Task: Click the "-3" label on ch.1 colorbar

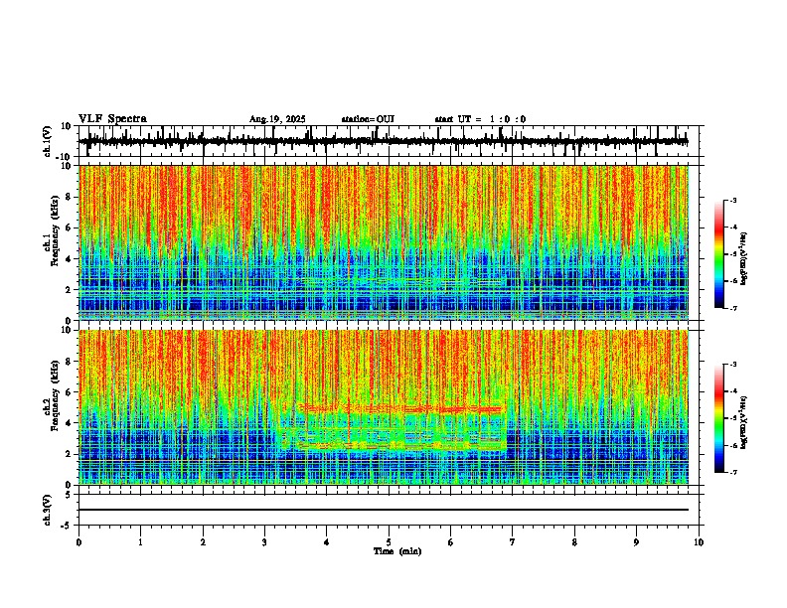Action: (x=733, y=201)
